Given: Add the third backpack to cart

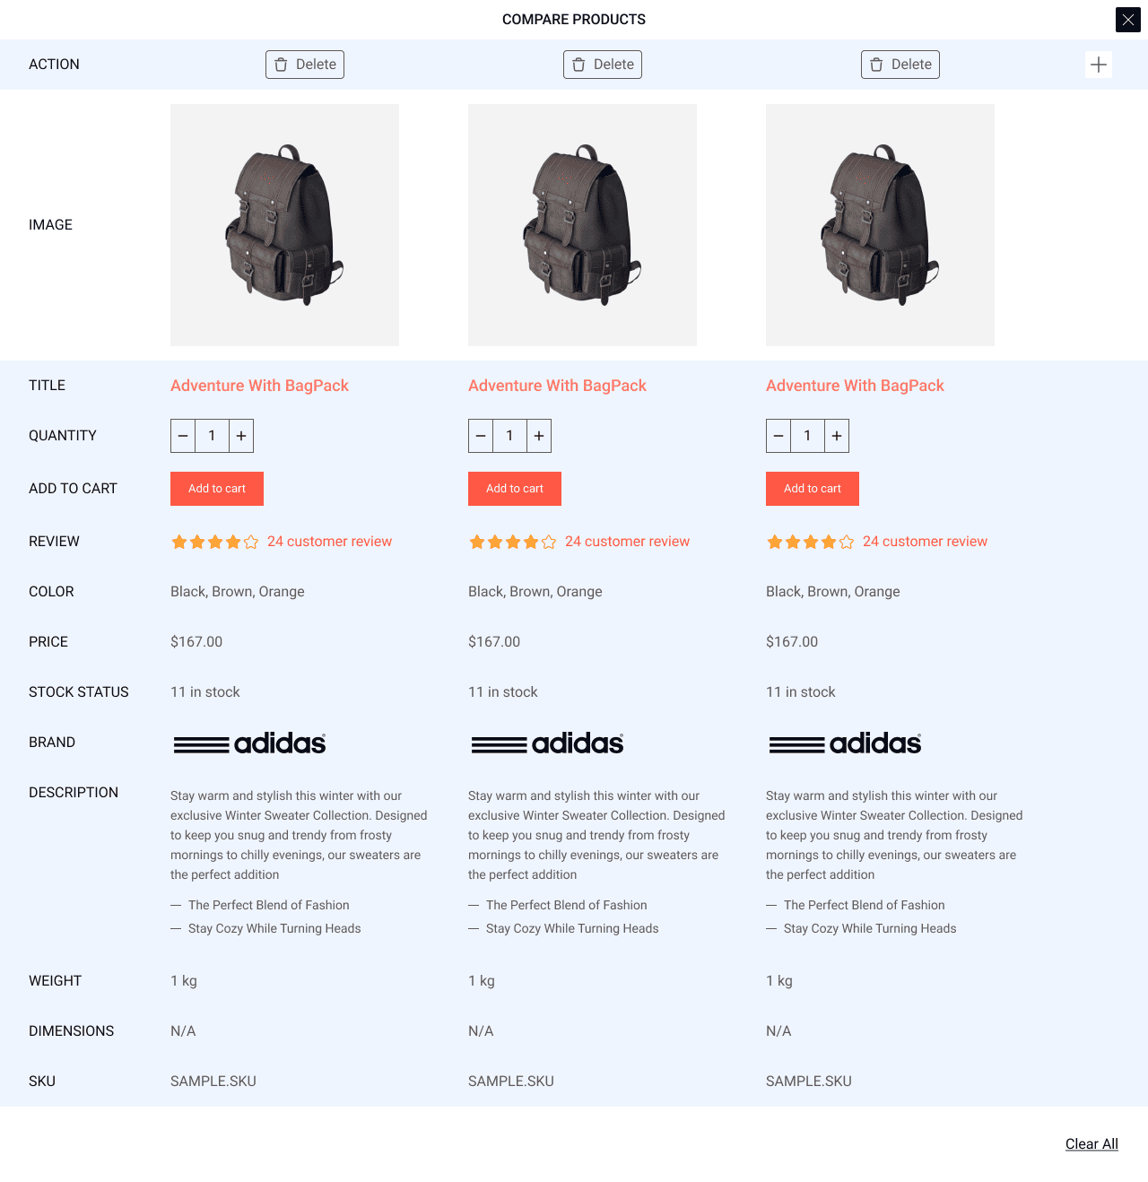Looking at the screenshot, I should coord(813,489).
